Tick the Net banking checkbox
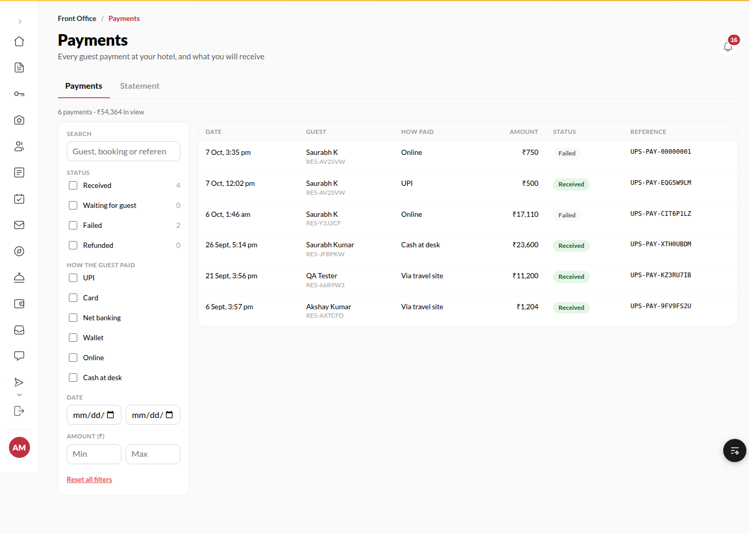 tap(73, 318)
